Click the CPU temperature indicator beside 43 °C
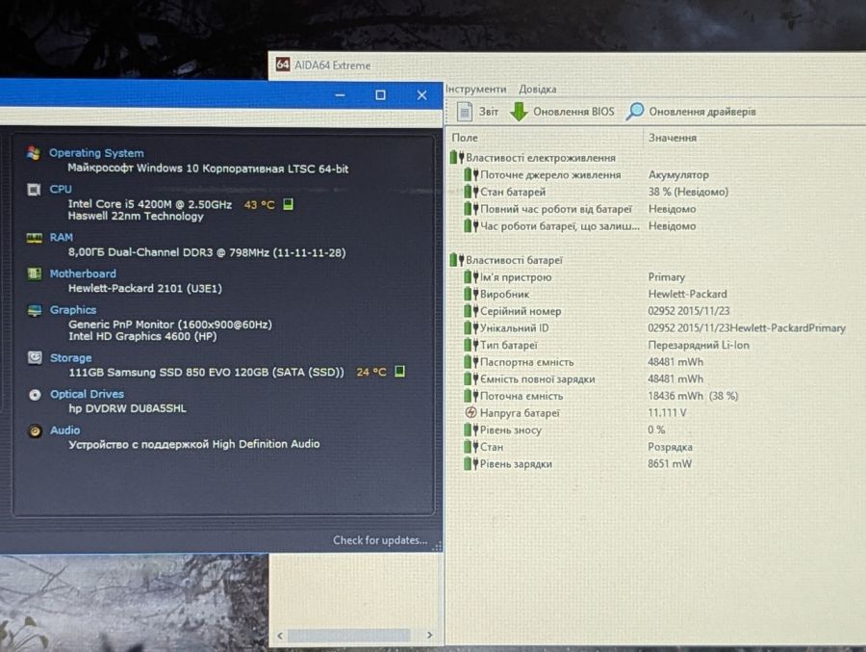Screen dimensions: 866x652 click(x=288, y=204)
